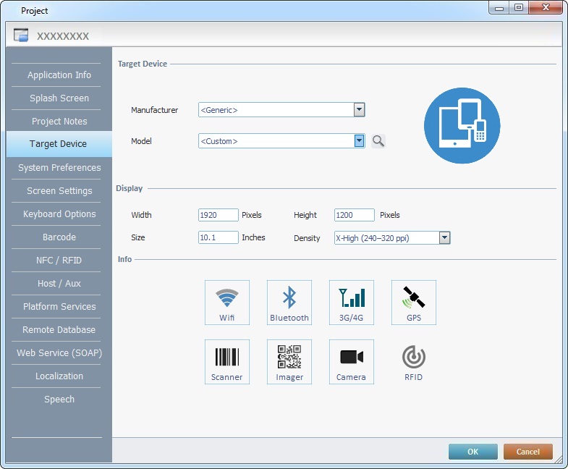Image resolution: width=568 pixels, height=469 pixels.
Task: Switch to the Application Info tab
Action: [x=59, y=75]
